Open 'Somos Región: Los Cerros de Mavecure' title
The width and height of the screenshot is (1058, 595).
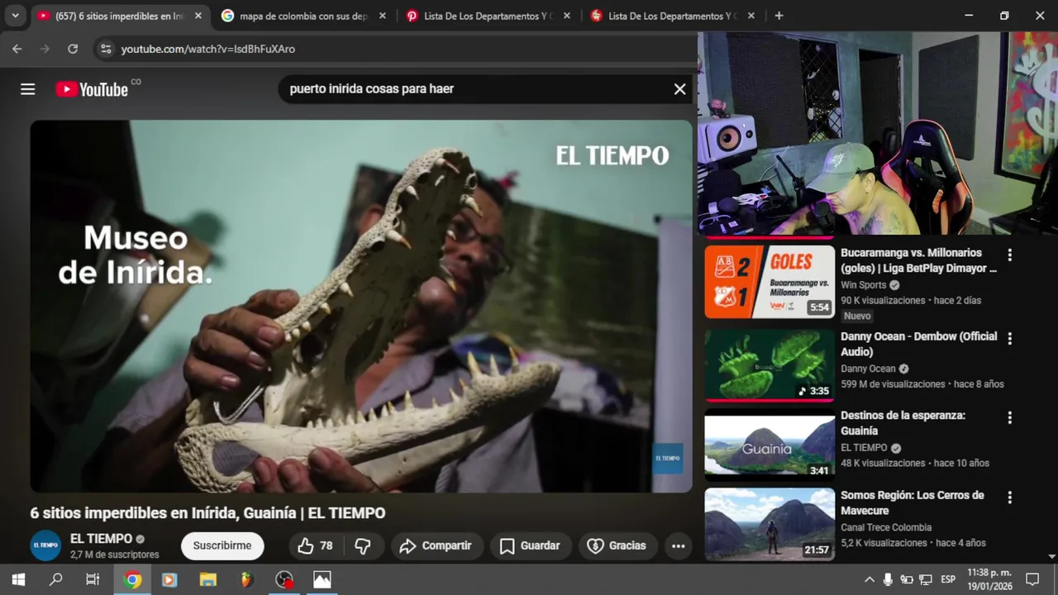[912, 502]
